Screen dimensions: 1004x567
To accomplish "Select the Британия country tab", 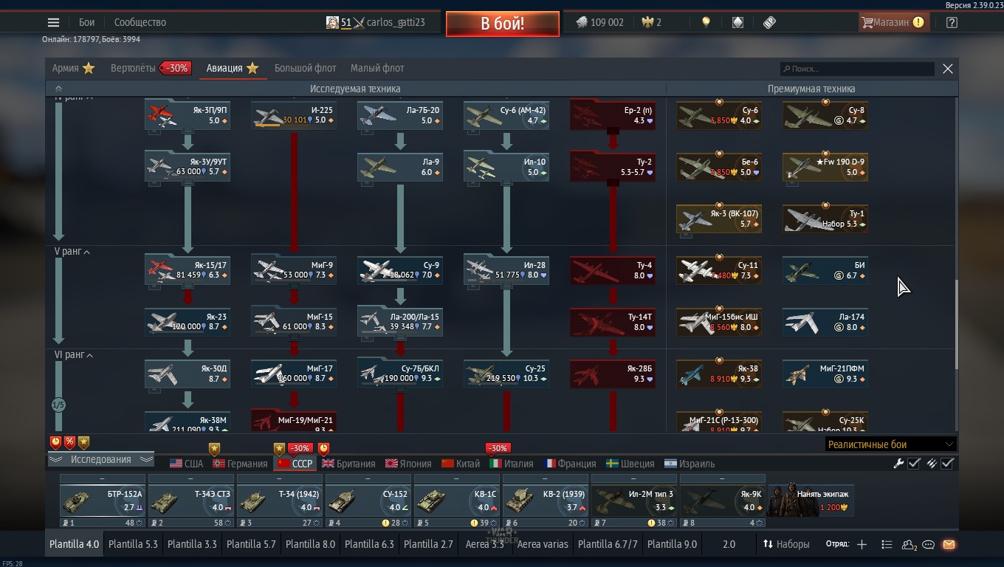I will click(x=348, y=464).
